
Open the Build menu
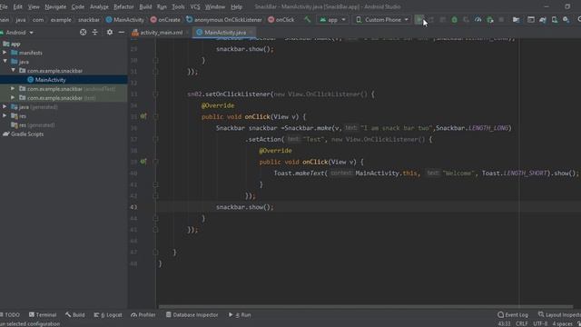coord(145,6)
